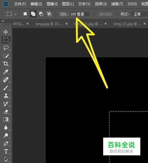Viewport: 148px width, 163px height.
Task: Select the Eraser tool
Action: pos(6,112)
